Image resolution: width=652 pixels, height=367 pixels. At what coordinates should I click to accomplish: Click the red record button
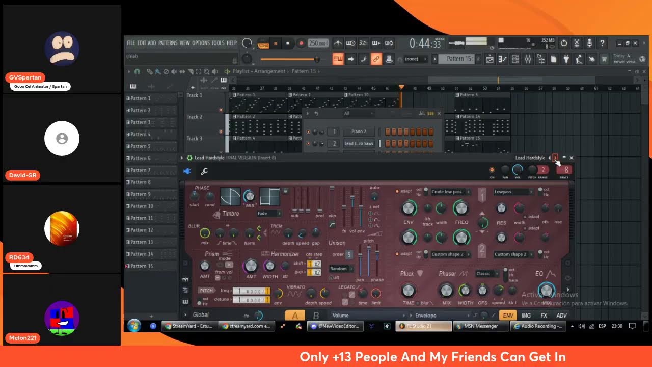point(301,43)
